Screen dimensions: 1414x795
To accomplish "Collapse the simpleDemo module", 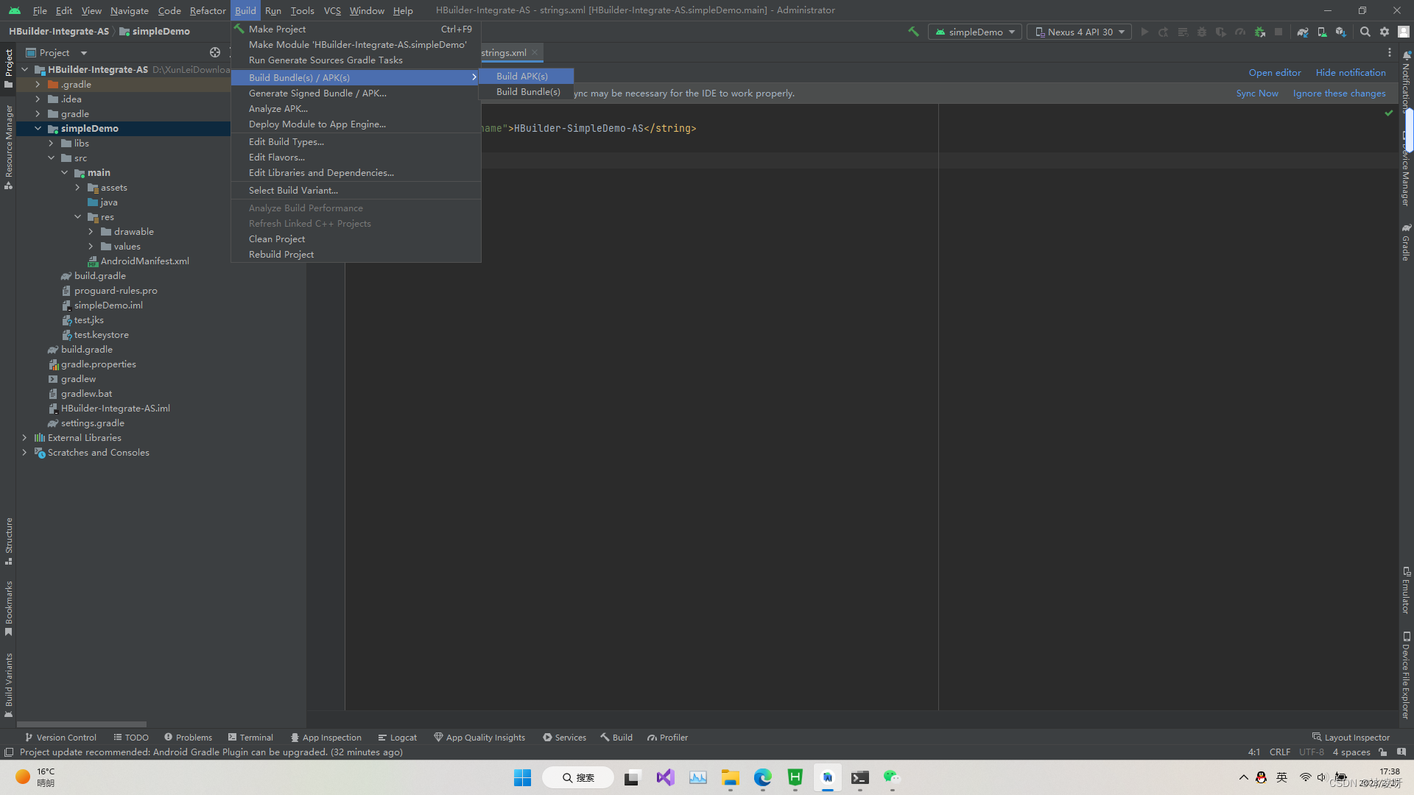I will point(38,128).
